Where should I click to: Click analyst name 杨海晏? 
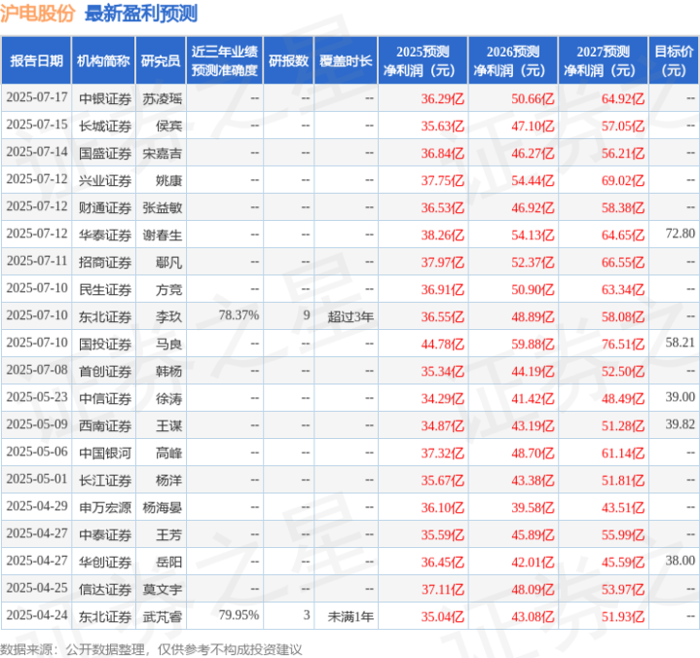(162, 507)
